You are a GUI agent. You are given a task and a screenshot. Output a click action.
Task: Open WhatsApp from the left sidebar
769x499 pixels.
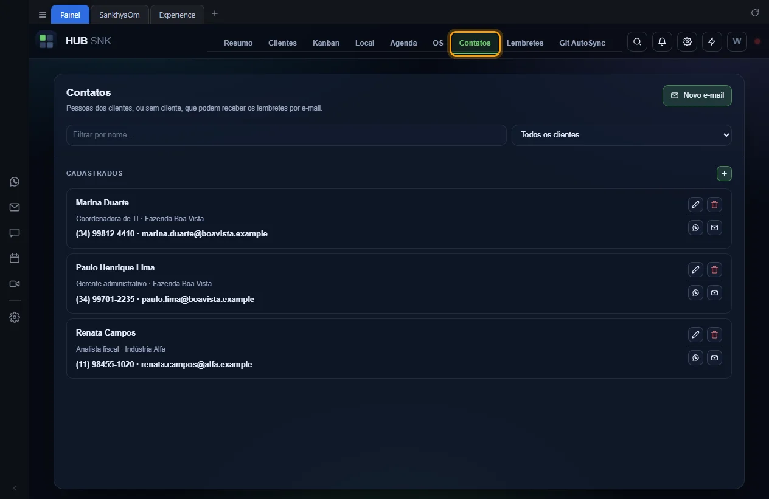[15, 182]
